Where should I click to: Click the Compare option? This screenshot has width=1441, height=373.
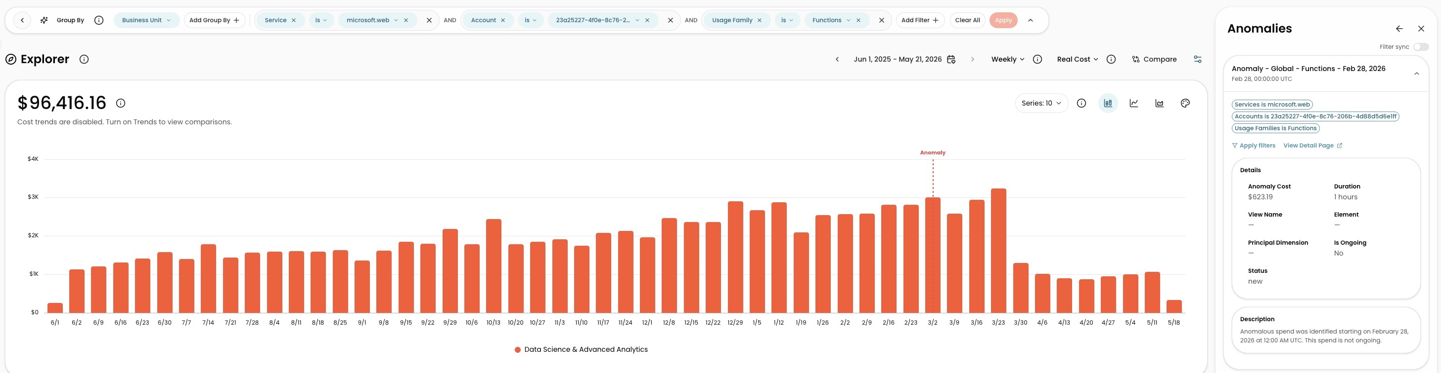pos(1154,59)
